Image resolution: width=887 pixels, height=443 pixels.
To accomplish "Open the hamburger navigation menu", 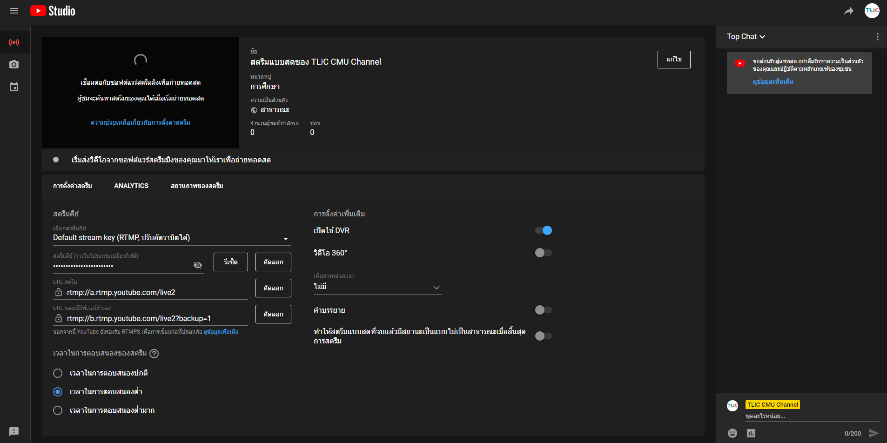I will coord(14,11).
